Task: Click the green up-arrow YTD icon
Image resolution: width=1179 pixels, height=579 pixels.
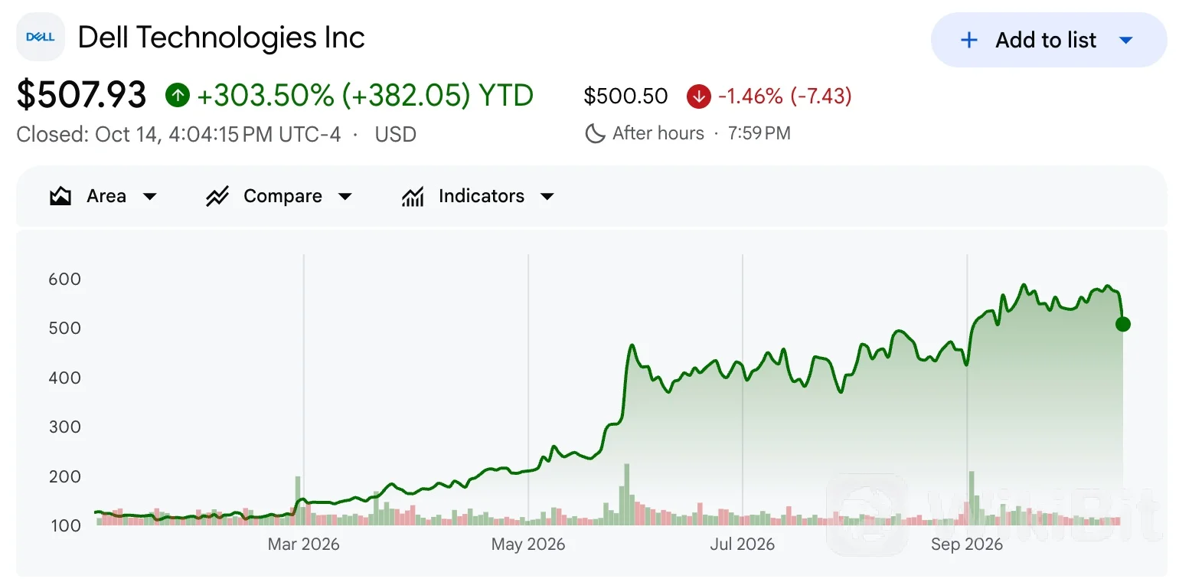Action: 178,96
